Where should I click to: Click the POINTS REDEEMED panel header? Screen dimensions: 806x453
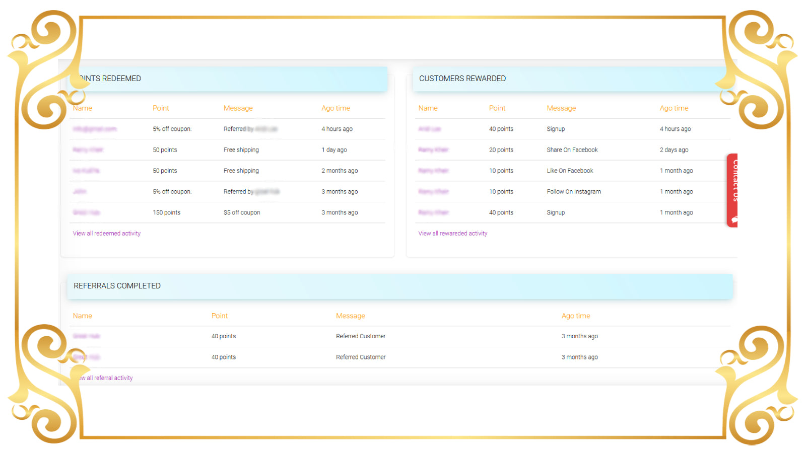[109, 79]
